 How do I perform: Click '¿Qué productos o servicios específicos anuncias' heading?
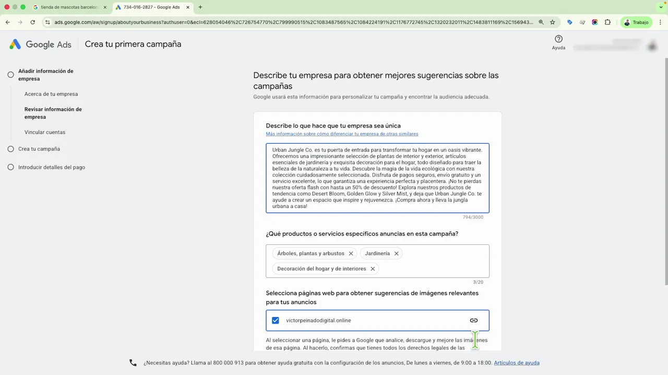tap(362, 234)
